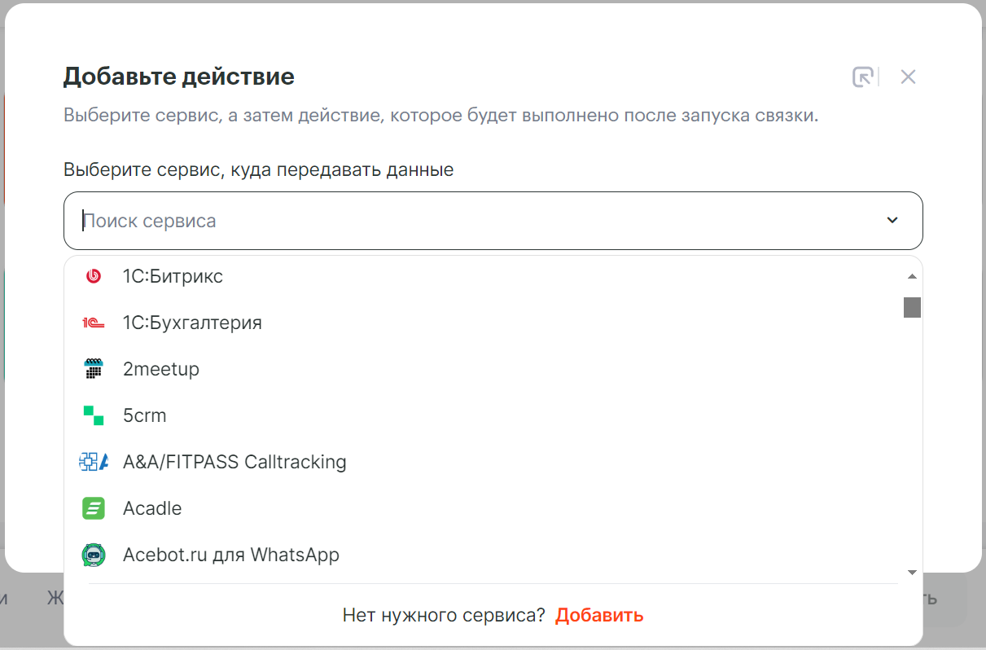Pick A&A/FITPASS Calltracking service
This screenshot has height=650, width=986.
pyautogui.click(x=484, y=462)
